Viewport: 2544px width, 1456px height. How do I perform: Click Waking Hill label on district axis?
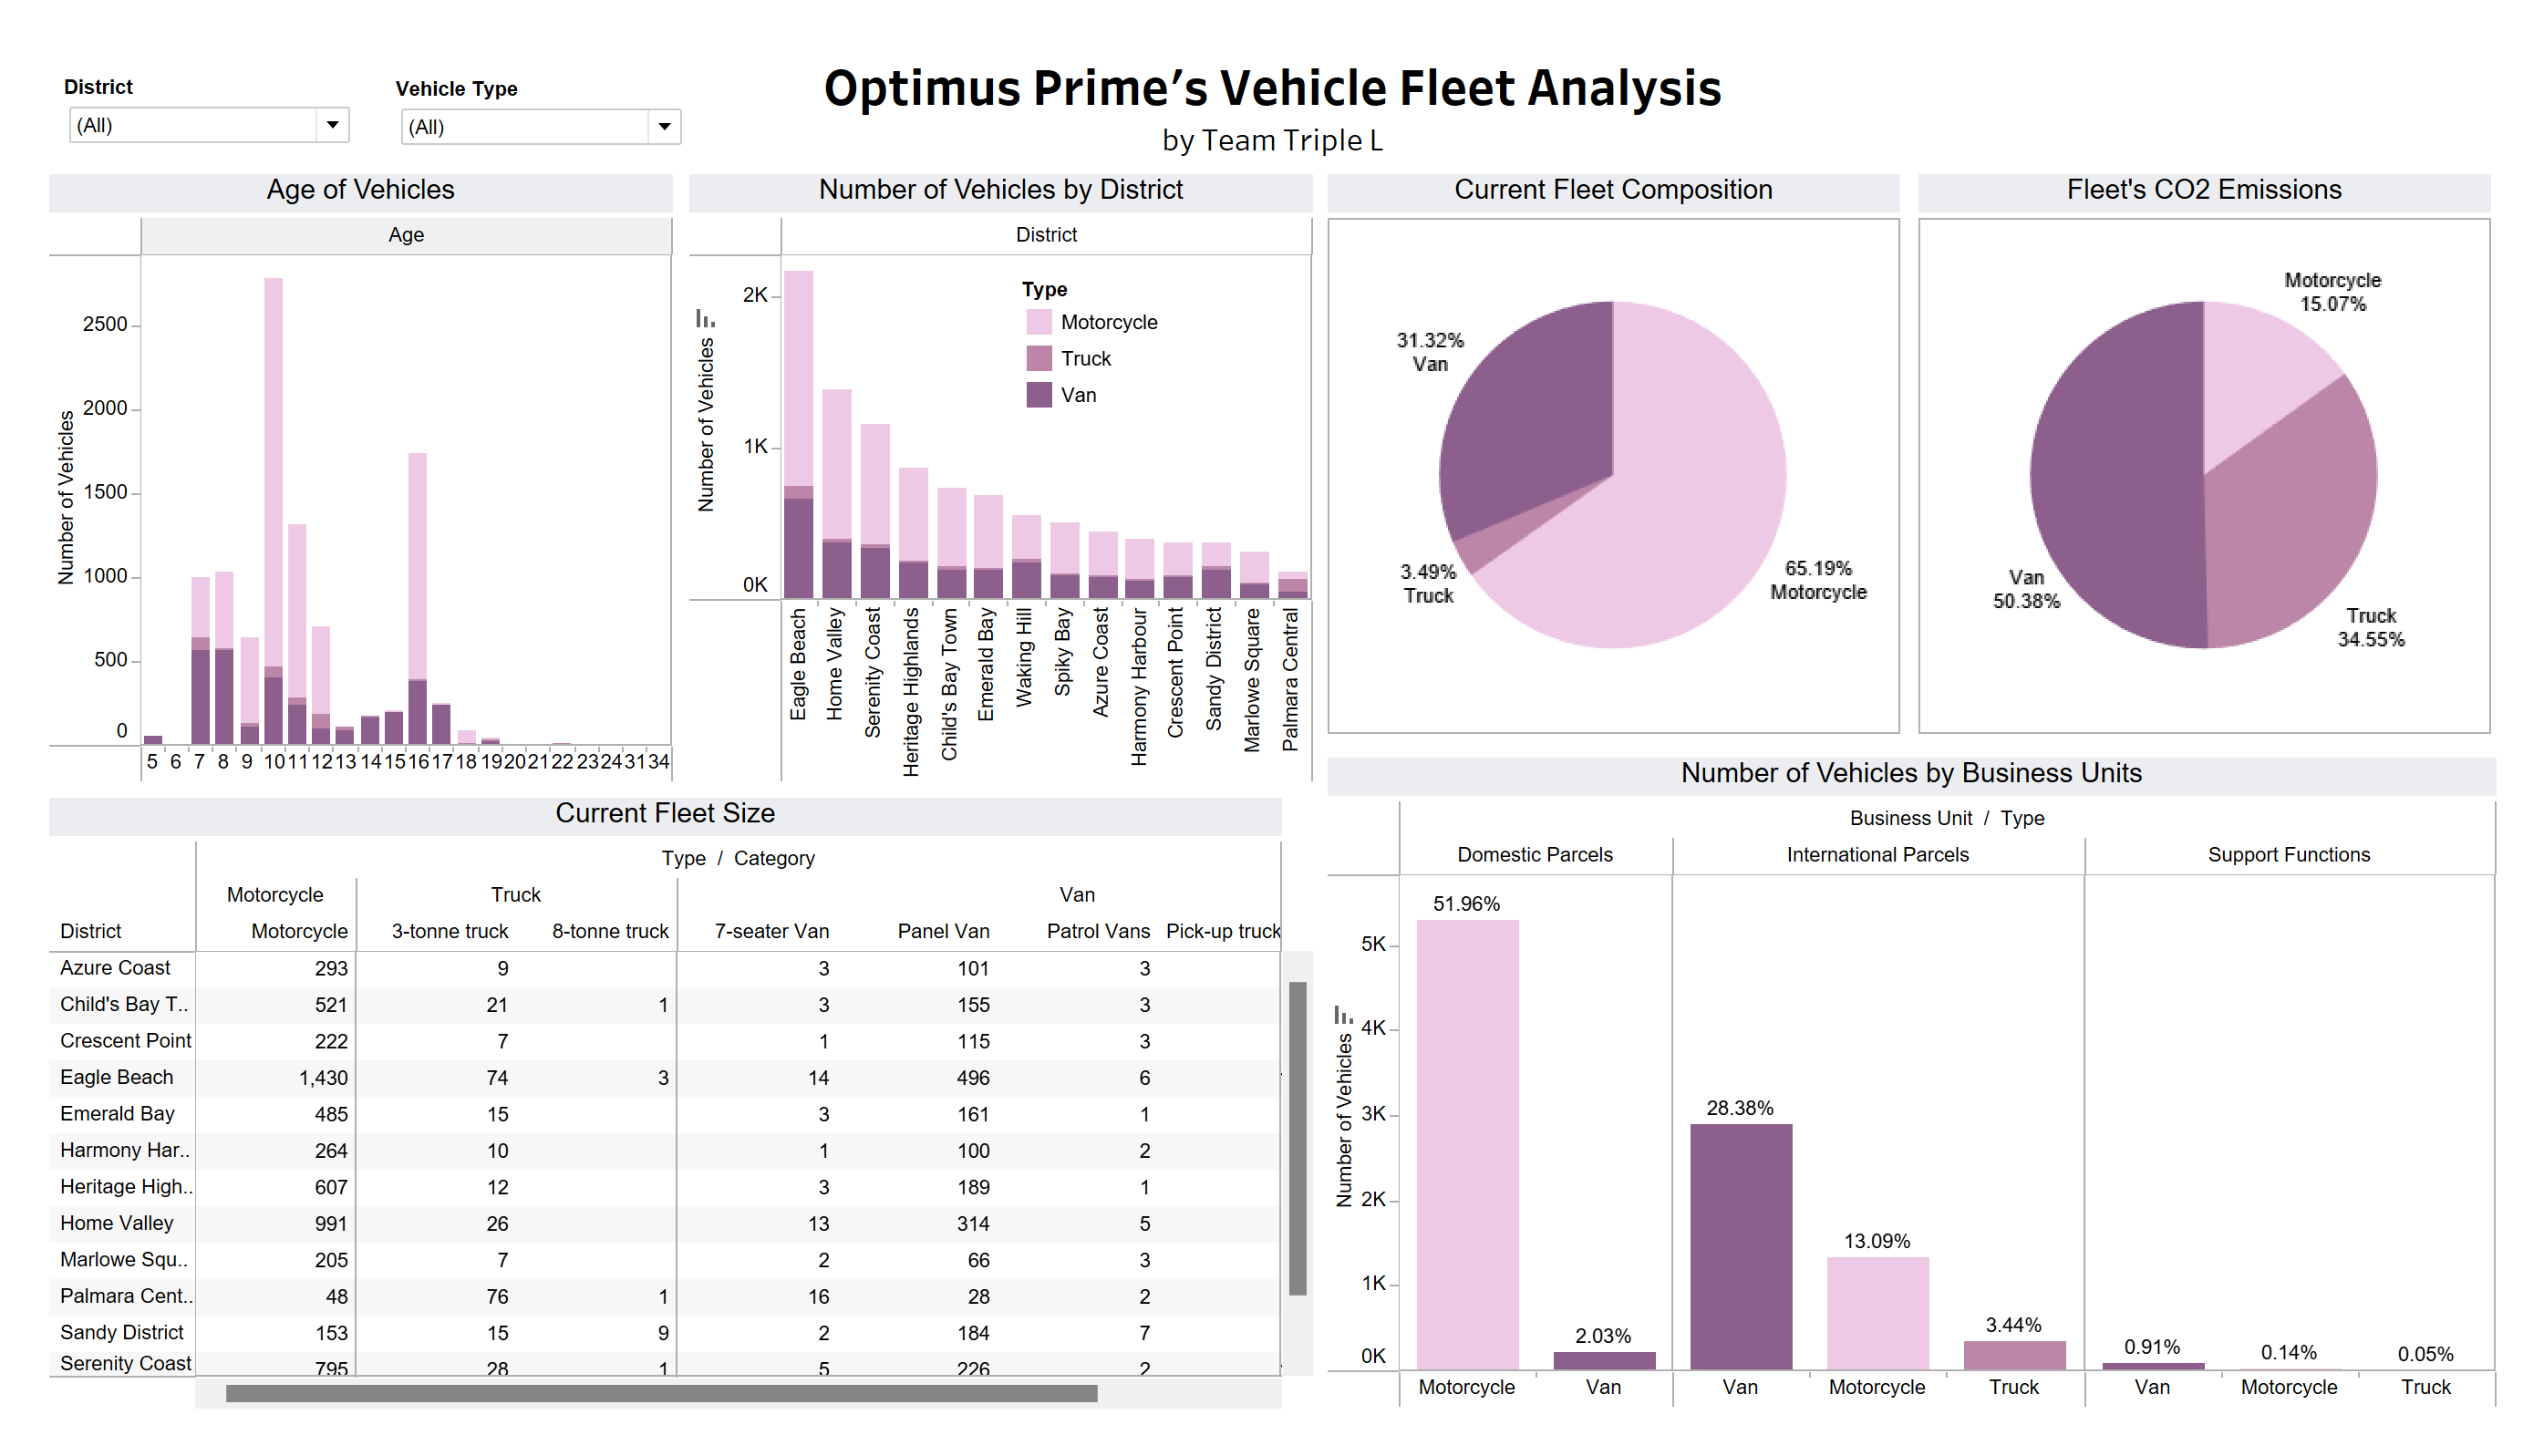[x=1024, y=657]
